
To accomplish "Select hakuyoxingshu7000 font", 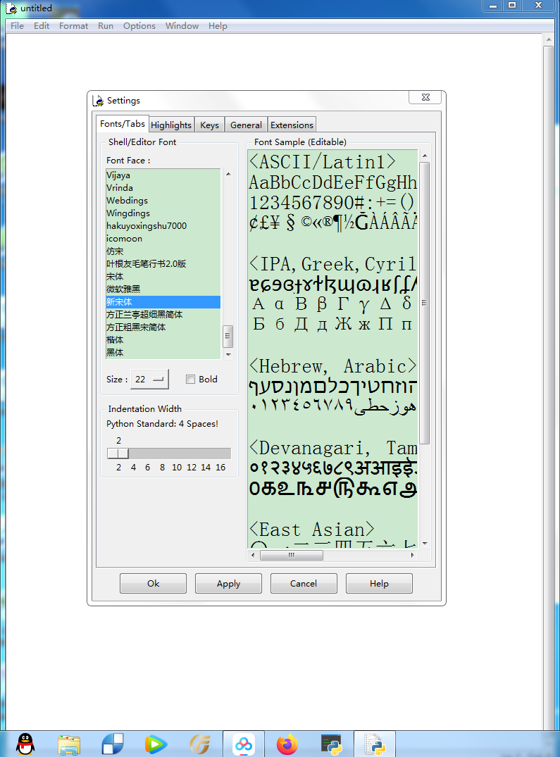I will click(163, 225).
